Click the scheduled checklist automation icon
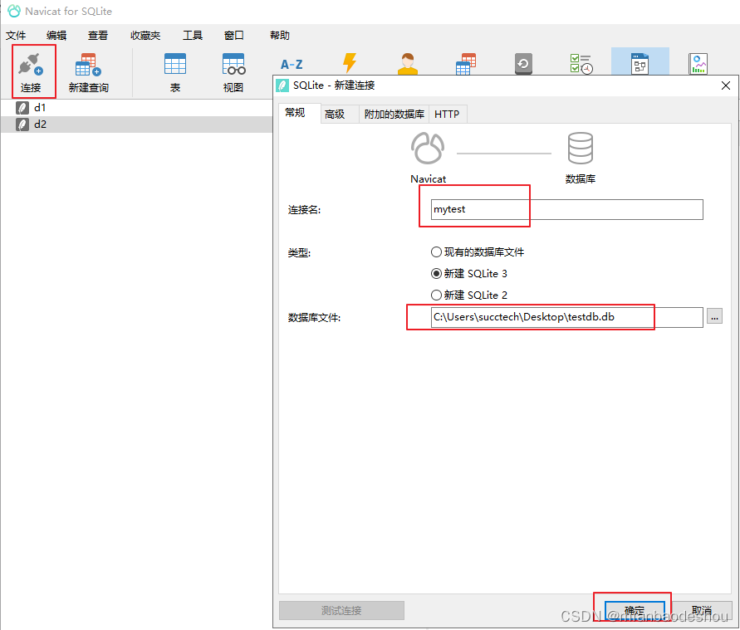The width and height of the screenshot is (740, 630). [581, 64]
